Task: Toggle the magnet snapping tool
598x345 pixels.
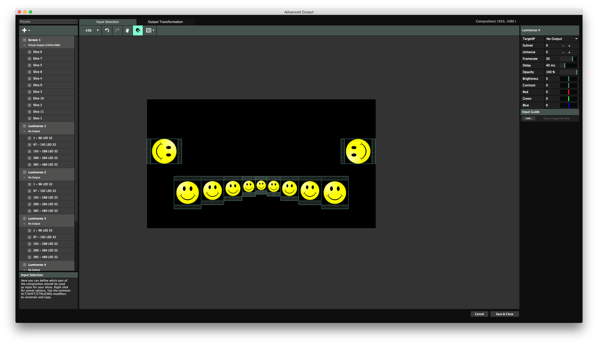Action: click(x=138, y=30)
